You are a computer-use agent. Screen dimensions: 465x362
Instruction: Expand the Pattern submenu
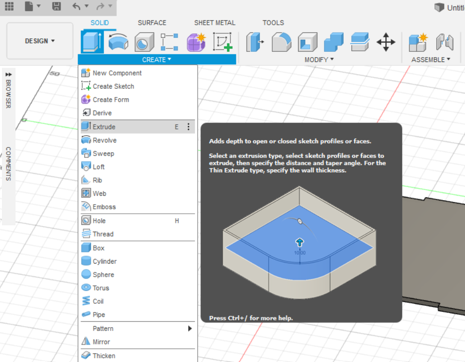coord(138,328)
